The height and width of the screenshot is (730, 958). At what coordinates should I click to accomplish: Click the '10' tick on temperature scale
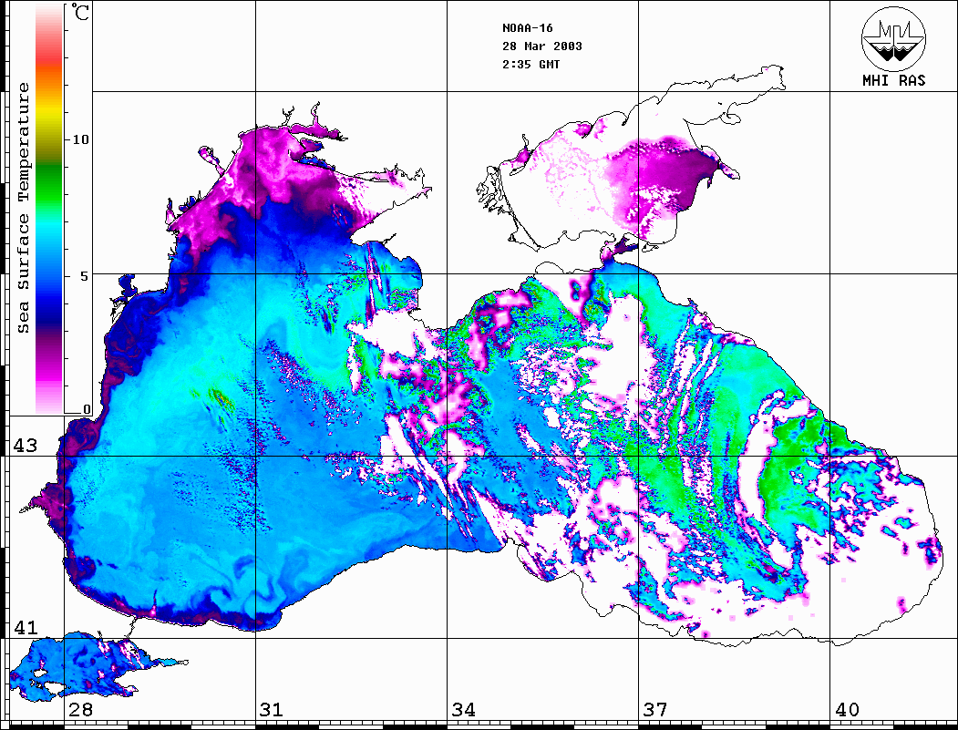[80, 139]
